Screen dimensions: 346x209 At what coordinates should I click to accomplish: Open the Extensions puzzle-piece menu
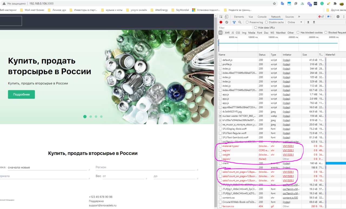pos(335,4)
